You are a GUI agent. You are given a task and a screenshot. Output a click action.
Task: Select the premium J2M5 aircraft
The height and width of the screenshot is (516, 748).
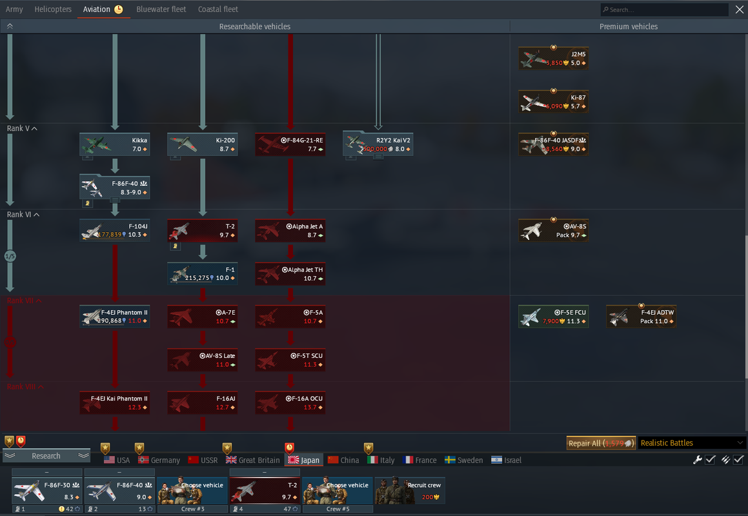[x=553, y=58]
